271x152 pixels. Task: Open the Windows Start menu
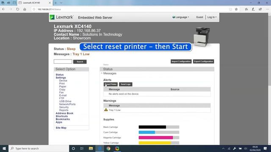tap(4, 148)
